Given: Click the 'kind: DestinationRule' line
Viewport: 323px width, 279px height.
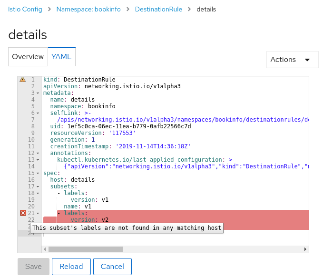Looking at the screenshot, I should 79,80.
